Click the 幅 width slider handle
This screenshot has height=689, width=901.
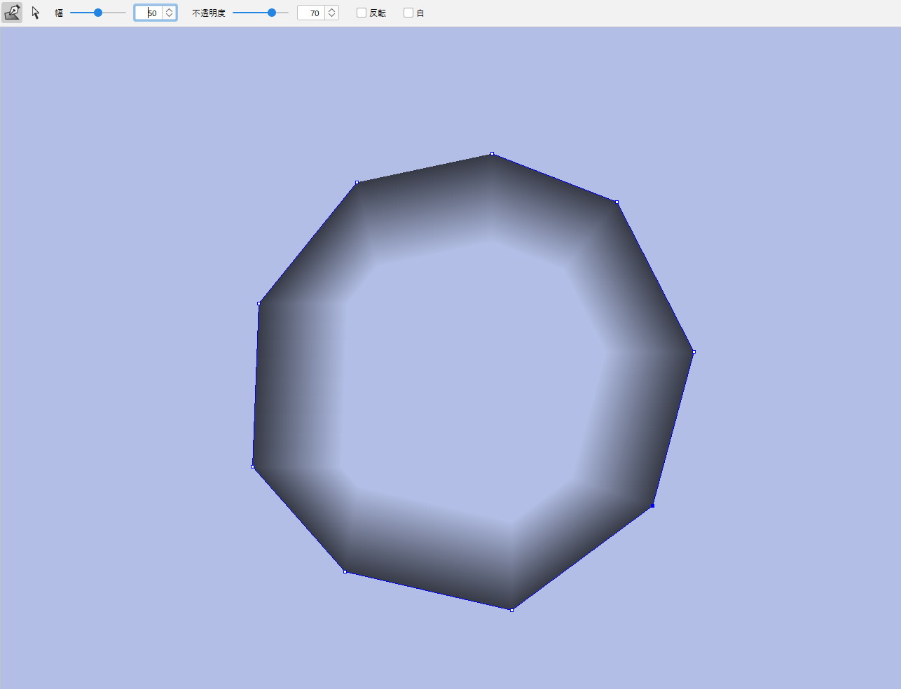pyautogui.click(x=98, y=13)
